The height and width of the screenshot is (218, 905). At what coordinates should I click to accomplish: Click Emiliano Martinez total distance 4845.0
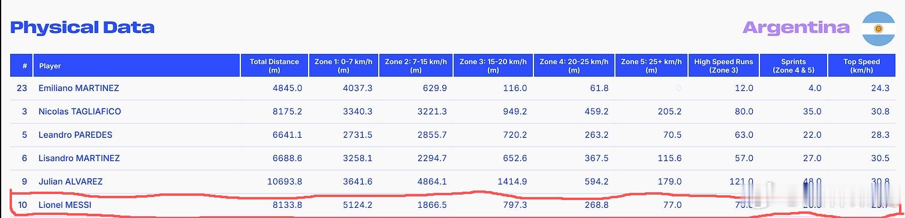[287, 88]
